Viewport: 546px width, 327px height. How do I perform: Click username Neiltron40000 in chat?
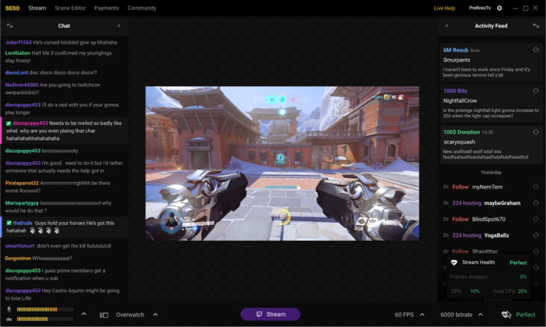coord(22,85)
